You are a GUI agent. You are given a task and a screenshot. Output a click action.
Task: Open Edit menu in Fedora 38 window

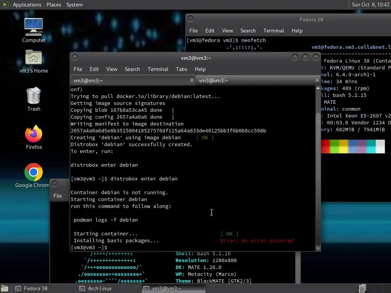coord(210,31)
